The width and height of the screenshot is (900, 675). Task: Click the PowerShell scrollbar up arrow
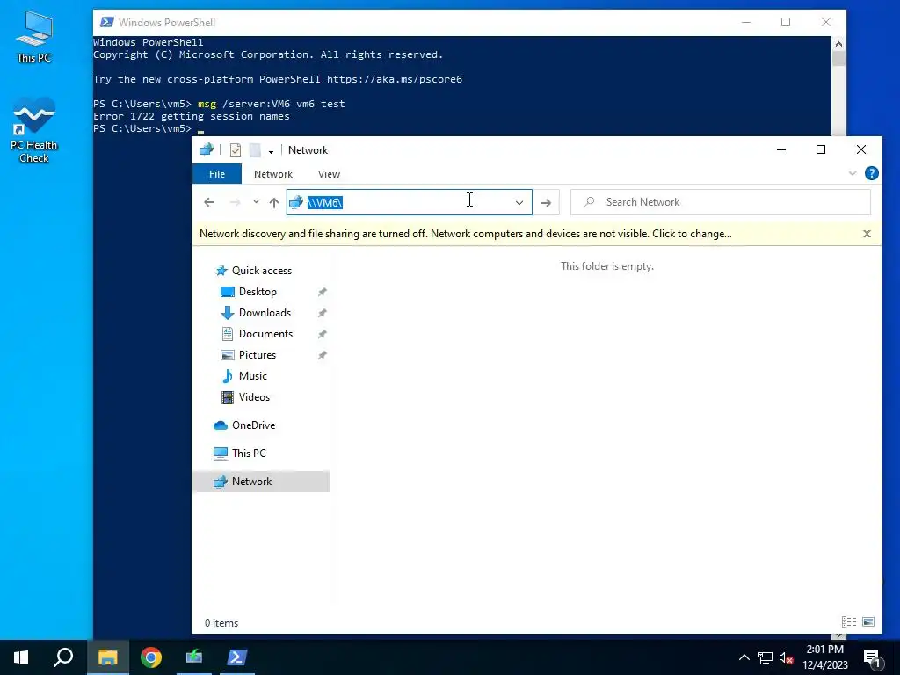(x=838, y=44)
